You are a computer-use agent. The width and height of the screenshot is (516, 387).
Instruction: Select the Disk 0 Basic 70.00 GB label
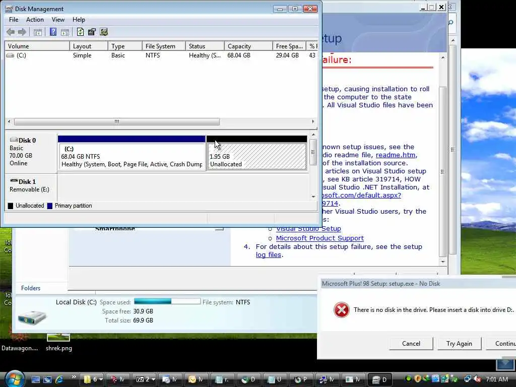31,152
